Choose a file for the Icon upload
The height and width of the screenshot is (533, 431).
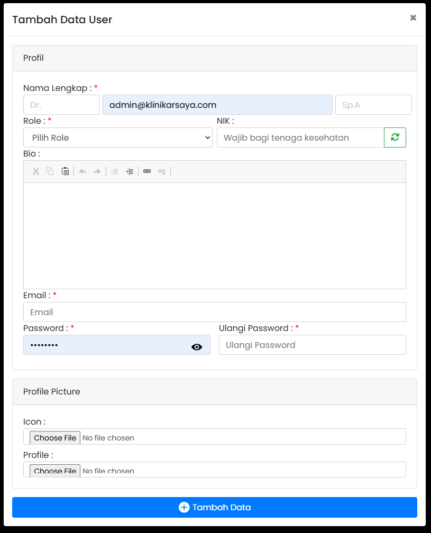pos(54,437)
